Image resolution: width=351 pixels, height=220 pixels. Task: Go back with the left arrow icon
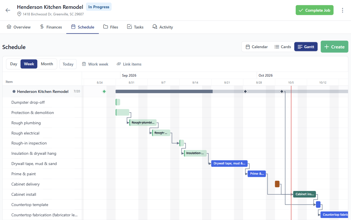8,10
